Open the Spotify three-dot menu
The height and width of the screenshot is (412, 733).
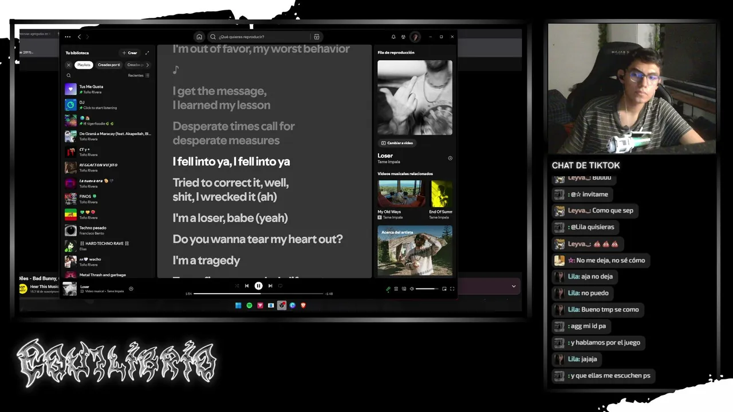tap(68, 37)
